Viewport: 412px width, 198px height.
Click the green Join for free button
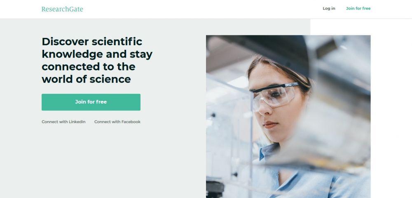tap(91, 102)
